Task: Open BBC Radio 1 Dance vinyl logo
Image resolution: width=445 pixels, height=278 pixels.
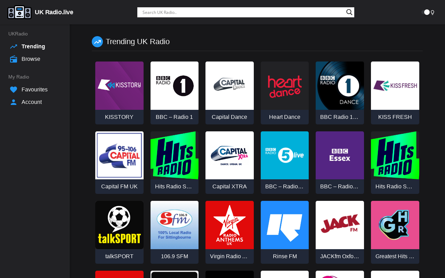Action: tap(340, 85)
